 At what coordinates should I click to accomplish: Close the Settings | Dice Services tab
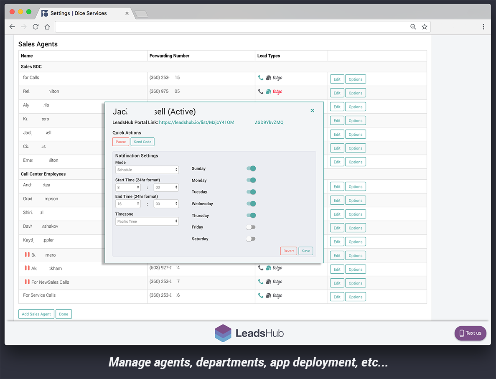click(127, 13)
